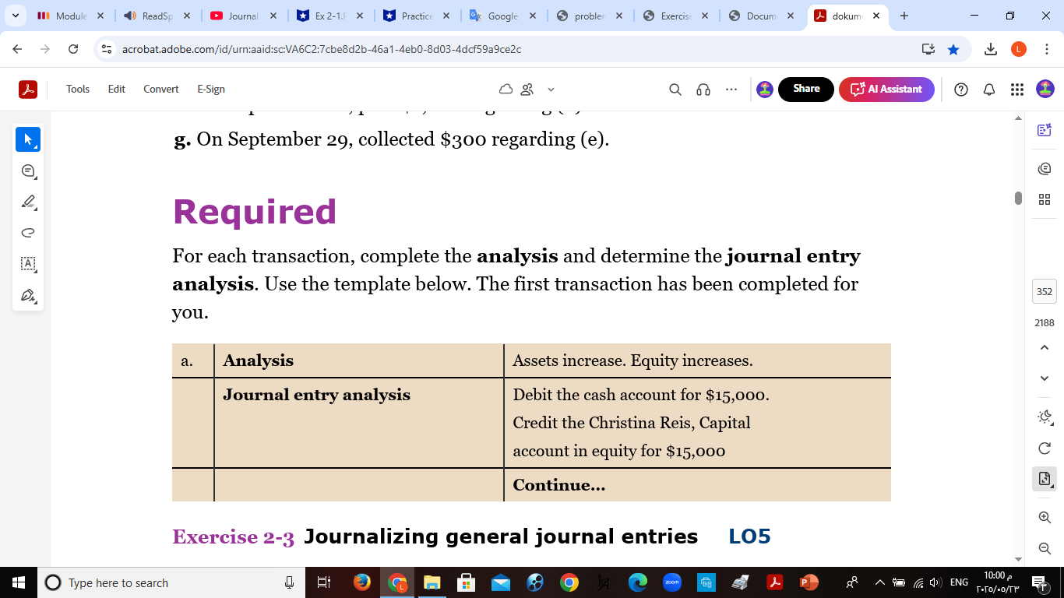The width and height of the screenshot is (1064, 598).
Task: Open a new browser tab
Action: pos(904,16)
